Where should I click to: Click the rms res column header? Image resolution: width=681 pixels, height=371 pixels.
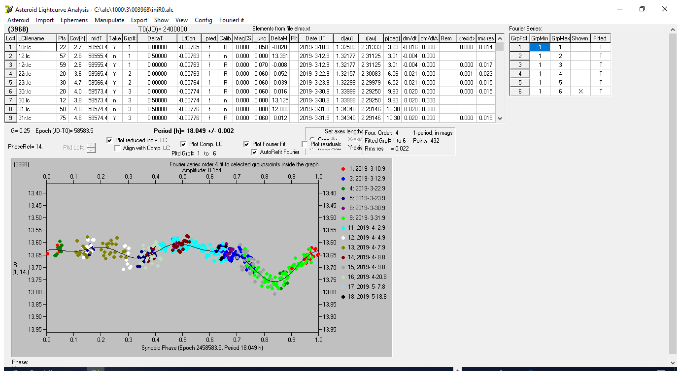485,38
